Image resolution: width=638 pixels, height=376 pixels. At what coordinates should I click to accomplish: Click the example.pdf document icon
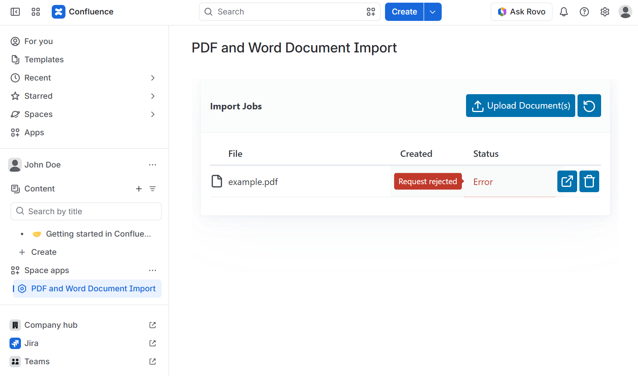217,182
